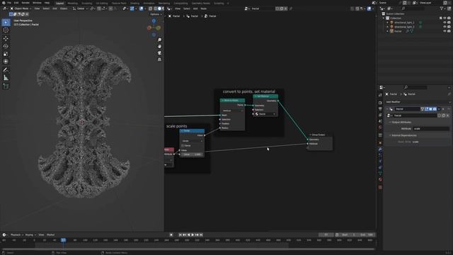Toggle visibility eye for directional_light_2
453x255 pixels.
tap(445, 27)
